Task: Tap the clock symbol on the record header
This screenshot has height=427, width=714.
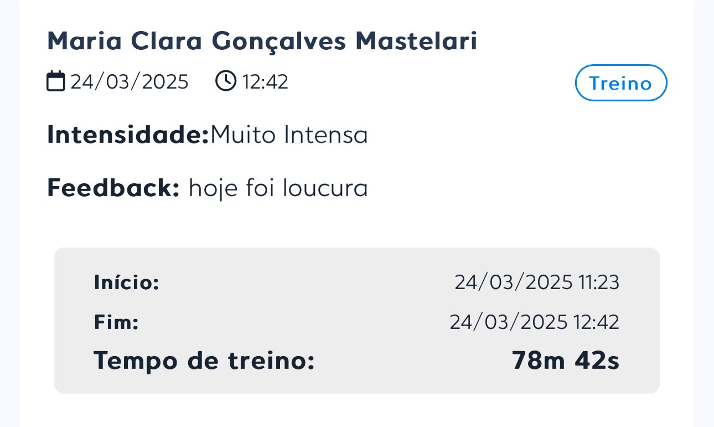Action: (x=225, y=81)
